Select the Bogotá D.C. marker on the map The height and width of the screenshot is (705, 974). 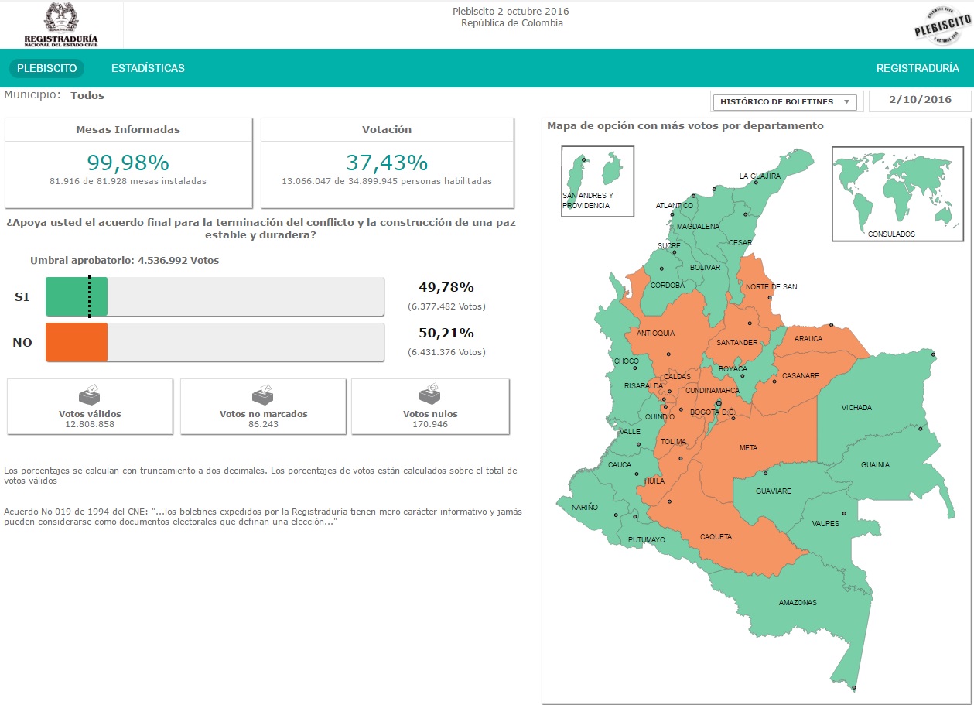(719, 403)
